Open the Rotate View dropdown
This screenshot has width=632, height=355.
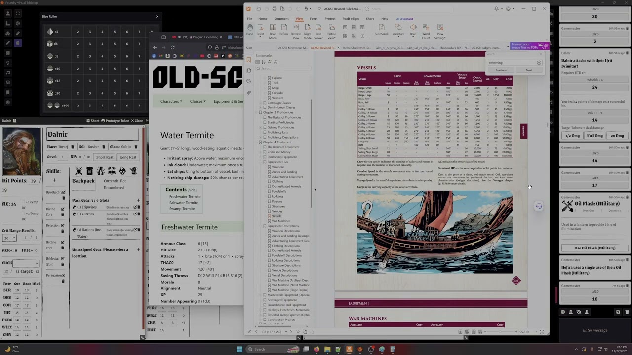tap(331, 32)
